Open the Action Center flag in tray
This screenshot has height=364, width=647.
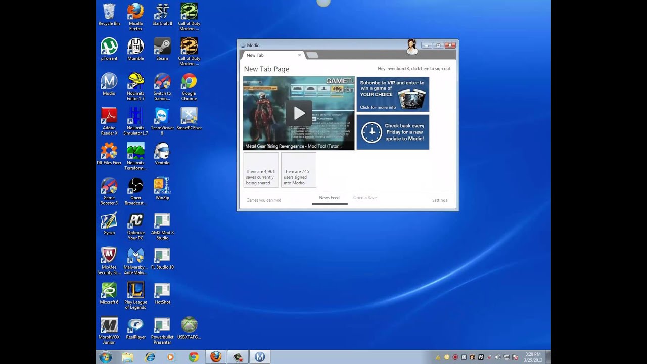pos(515,357)
